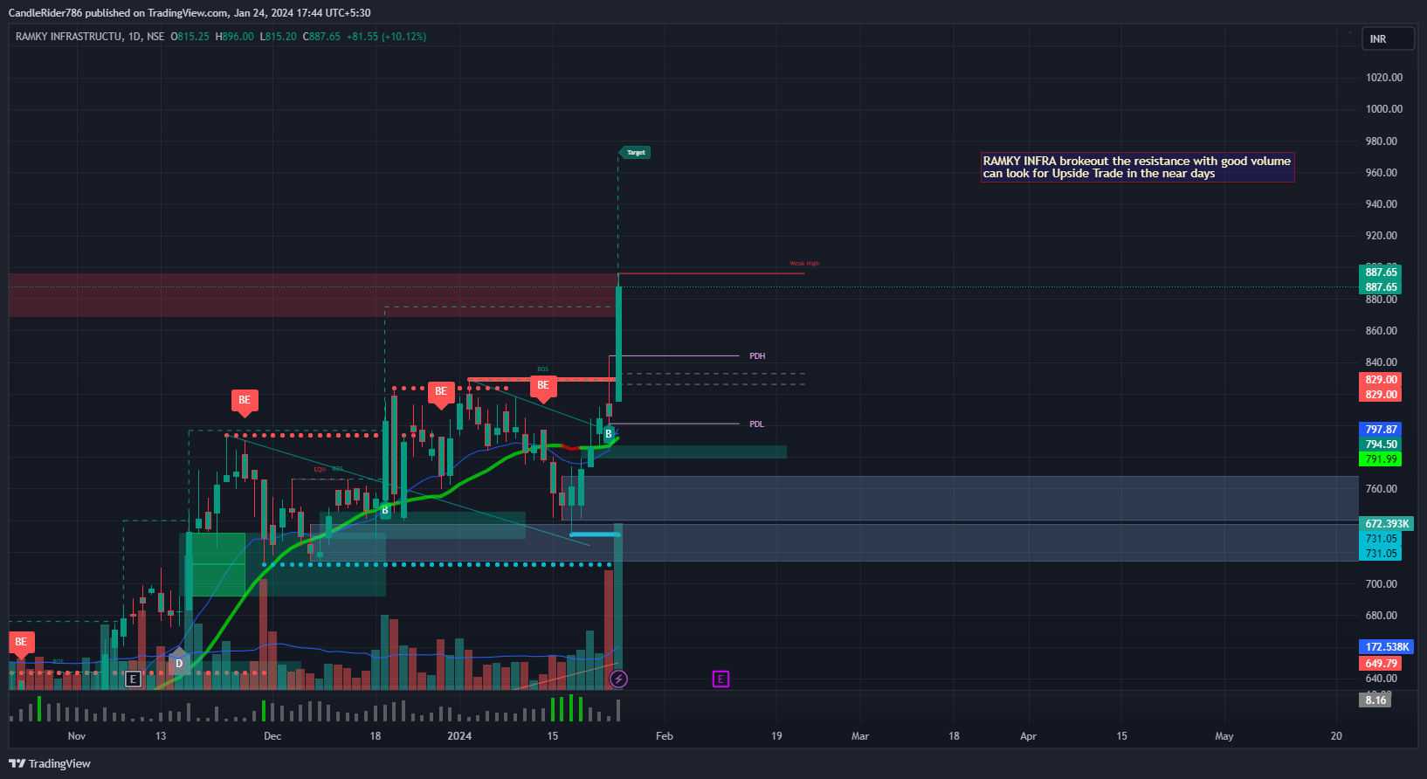1427x779 pixels.
Task: Select the RAMKY INFRA breakout annotation text box
Action: pyautogui.click(x=1137, y=167)
